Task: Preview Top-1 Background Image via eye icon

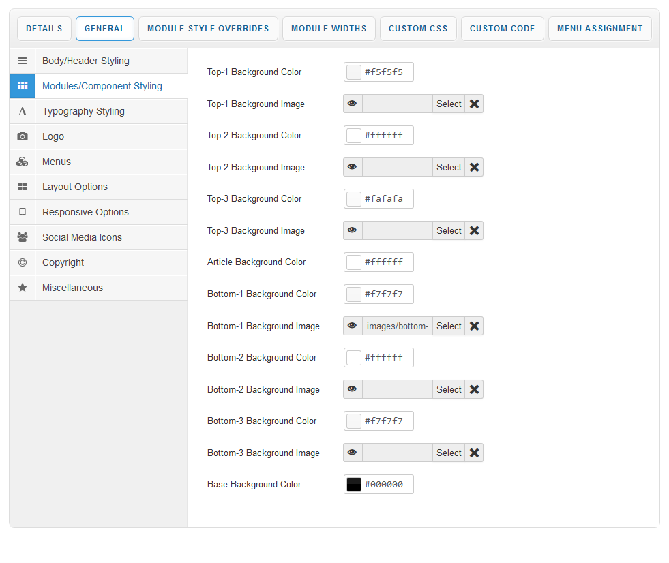Action: coord(352,104)
